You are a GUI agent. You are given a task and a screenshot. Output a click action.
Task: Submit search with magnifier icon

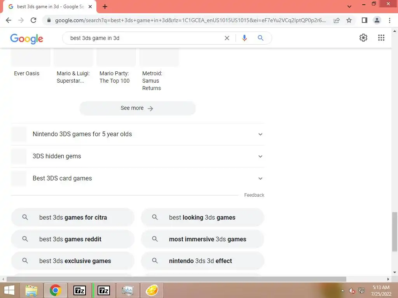point(260,38)
